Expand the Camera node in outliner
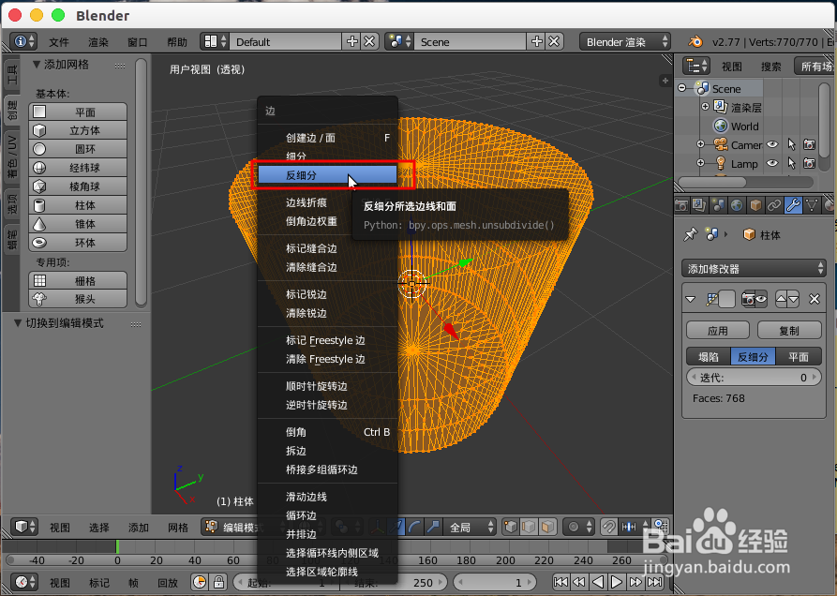The width and height of the screenshot is (837, 596). [700, 144]
